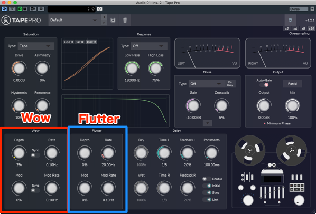Select next preset with down arrow
316x214 pixels.
pyautogui.click(x=104, y=23)
